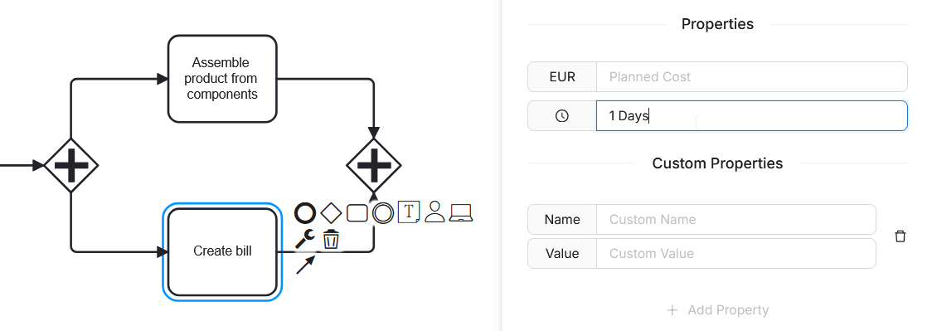Append a gateway diamond from context pad
Image resolution: width=932 pixels, height=331 pixels.
(x=331, y=212)
